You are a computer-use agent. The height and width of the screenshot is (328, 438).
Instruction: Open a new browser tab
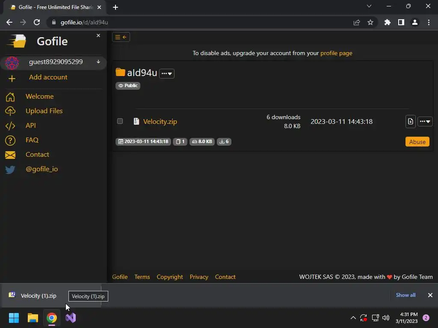[x=115, y=7]
